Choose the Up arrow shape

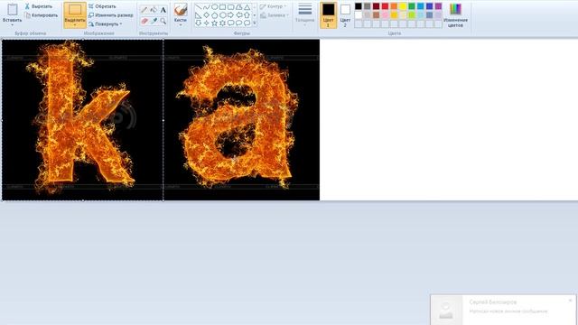point(247,15)
